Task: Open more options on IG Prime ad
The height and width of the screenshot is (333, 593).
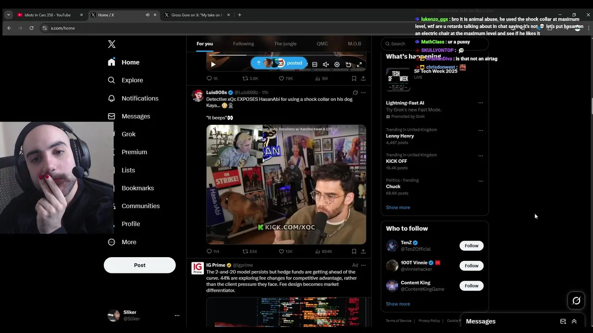Action: point(363,265)
